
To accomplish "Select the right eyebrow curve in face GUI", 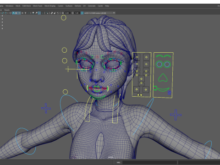I will (x=167, y=56).
